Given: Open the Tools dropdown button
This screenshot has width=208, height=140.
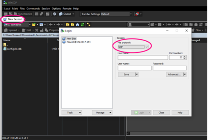Looking at the screenshot, I should click(x=72, y=113).
